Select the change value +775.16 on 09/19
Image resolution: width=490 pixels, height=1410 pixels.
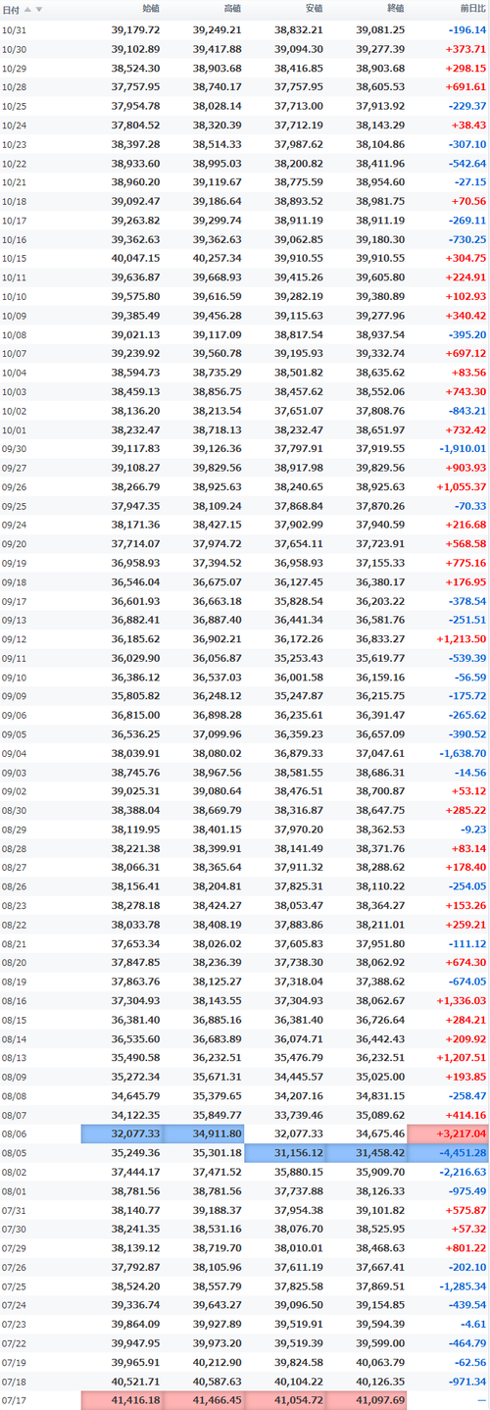(465, 565)
